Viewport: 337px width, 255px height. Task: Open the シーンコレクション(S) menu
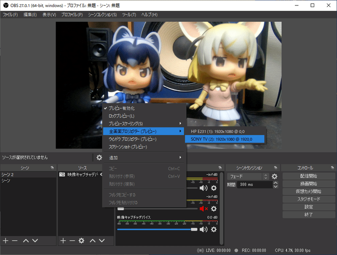pos(102,15)
